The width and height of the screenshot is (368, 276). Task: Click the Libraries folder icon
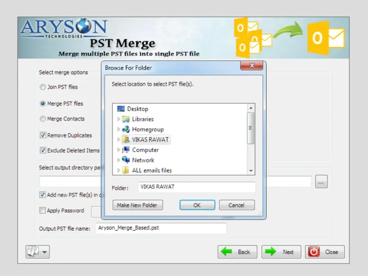coord(126,119)
